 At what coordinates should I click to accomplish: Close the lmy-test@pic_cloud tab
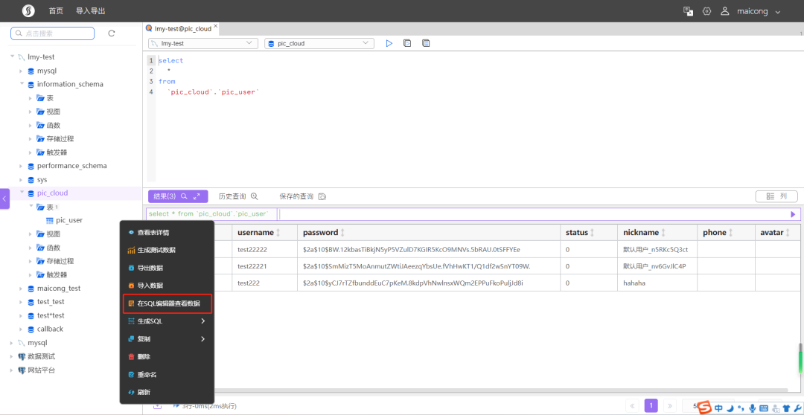(x=215, y=26)
